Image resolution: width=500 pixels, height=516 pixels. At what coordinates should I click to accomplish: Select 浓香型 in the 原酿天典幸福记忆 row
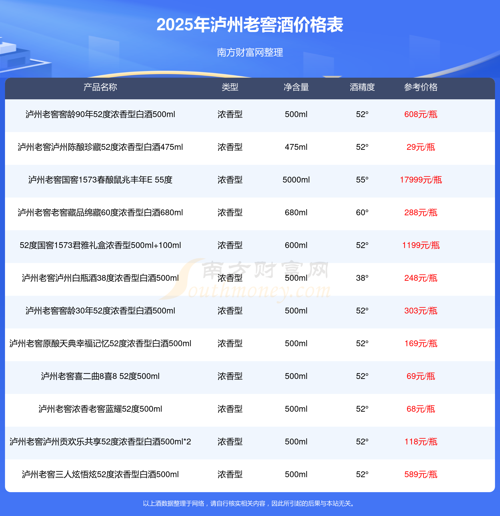tap(230, 343)
